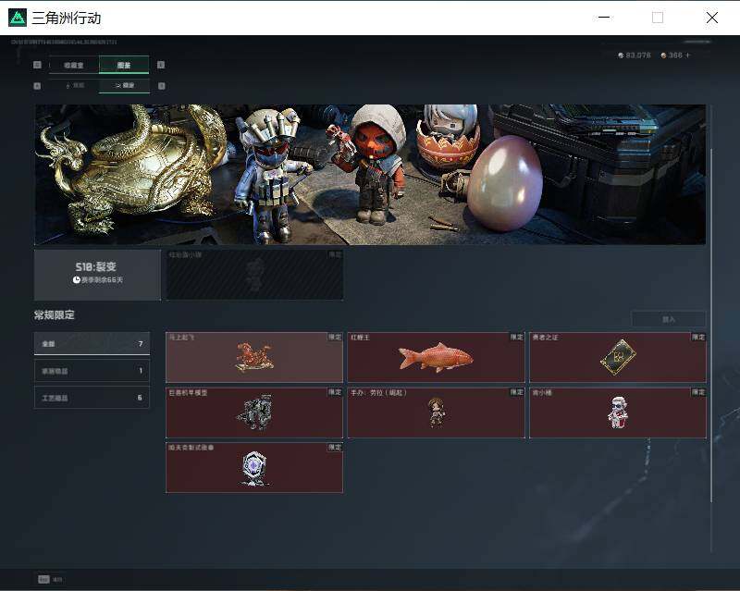Click the 限定 tag on the 勇者之证 card

(x=698, y=337)
